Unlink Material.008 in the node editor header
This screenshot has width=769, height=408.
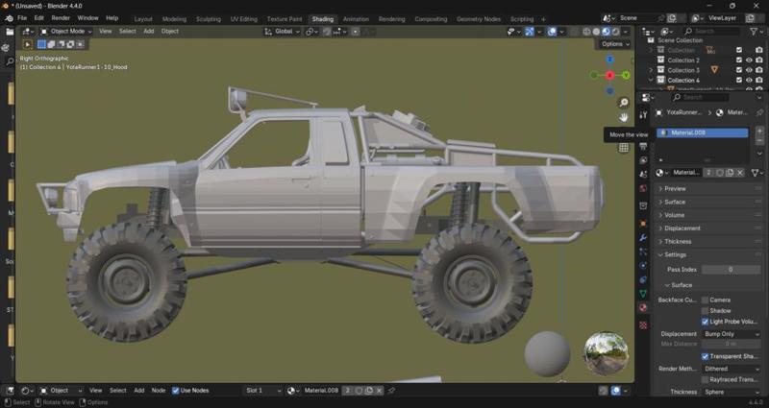point(379,391)
